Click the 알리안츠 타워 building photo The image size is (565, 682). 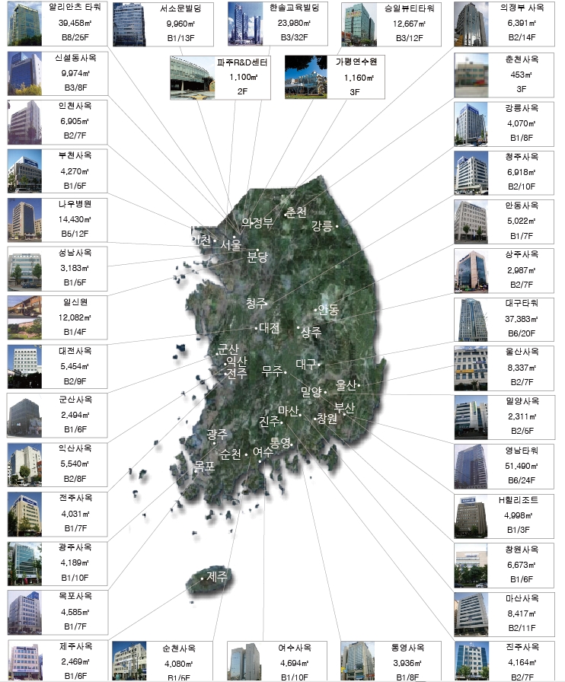[x=25, y=24]
